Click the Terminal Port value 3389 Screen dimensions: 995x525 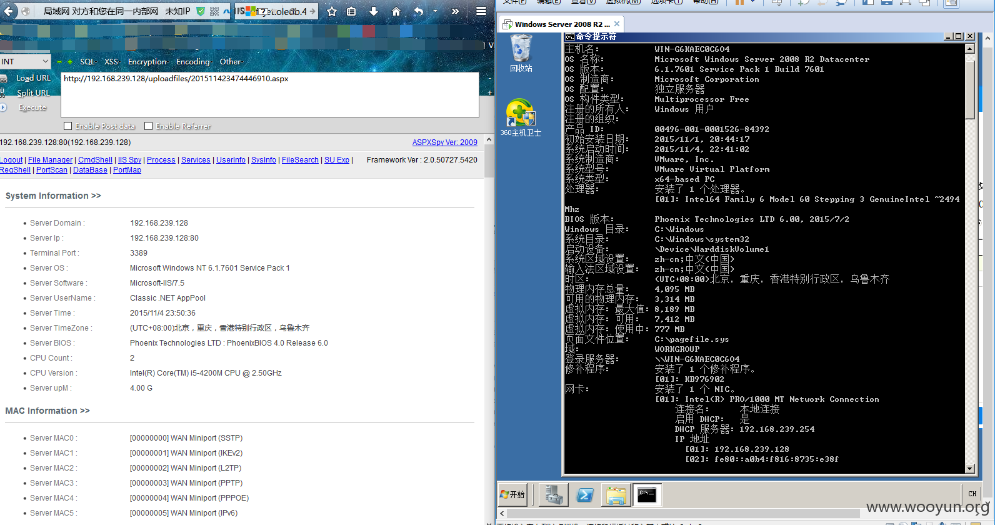tap(139, 253)
